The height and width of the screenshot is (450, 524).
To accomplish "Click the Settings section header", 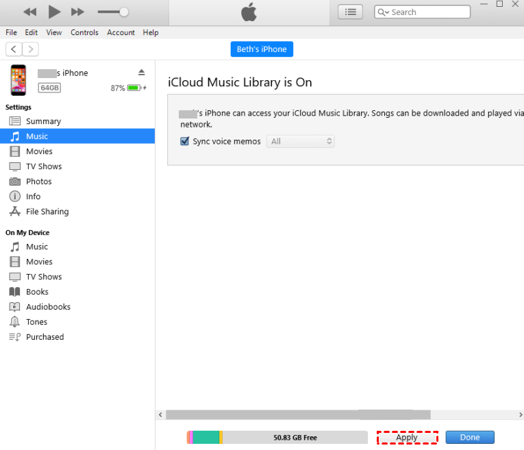I will (18, 107).
